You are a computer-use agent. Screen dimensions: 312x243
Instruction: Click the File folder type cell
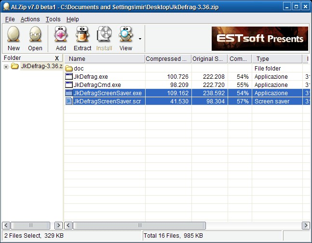click(x=268, y=69)
